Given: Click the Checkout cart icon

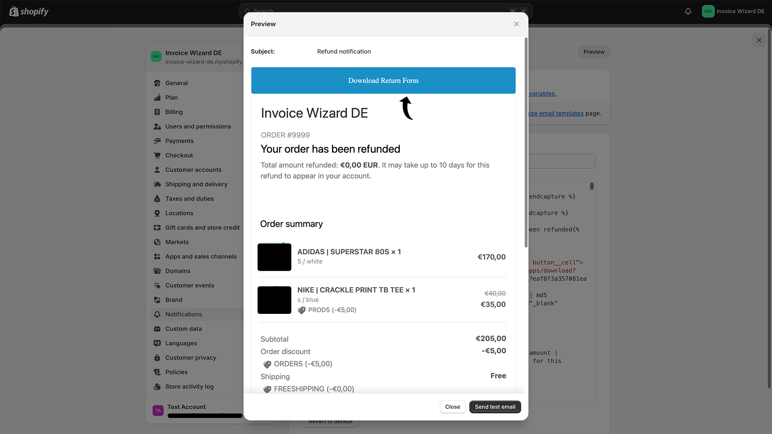Looking at the screenshot, I should (157, 156).
